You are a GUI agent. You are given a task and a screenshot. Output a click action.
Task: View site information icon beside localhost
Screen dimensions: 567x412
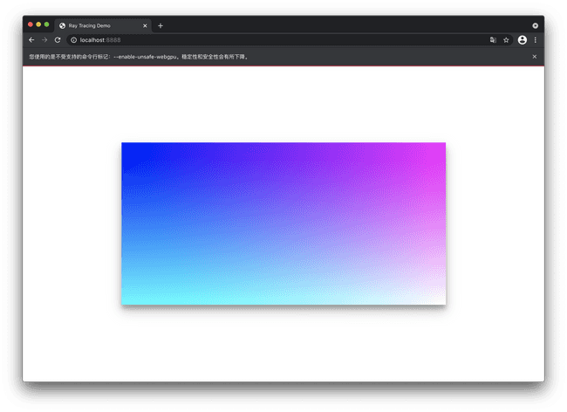[73, 40]
